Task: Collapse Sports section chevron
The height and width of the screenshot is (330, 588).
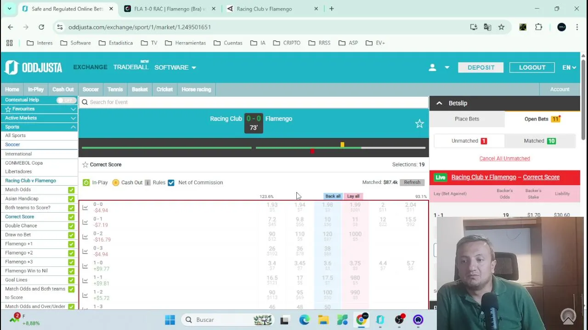Action: coord(73,127)
